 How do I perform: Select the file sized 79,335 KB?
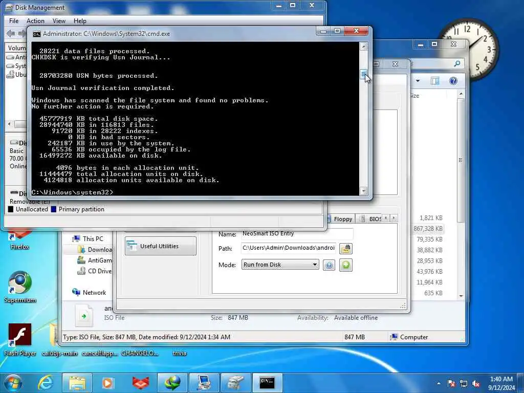pyautogui.click(x=429, y=239)
